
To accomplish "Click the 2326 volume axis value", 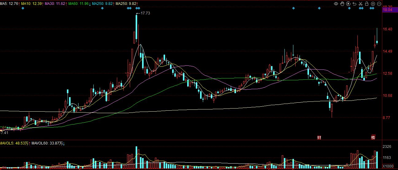I will click(x=387, y=147).
